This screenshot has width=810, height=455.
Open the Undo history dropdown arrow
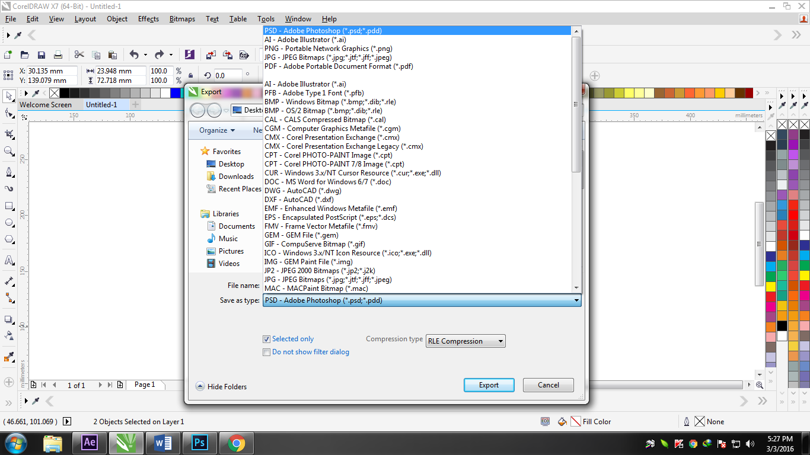tap(145, 55)
